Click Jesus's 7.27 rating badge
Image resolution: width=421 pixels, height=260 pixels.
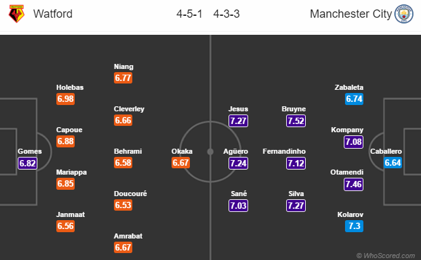[239, 120]
